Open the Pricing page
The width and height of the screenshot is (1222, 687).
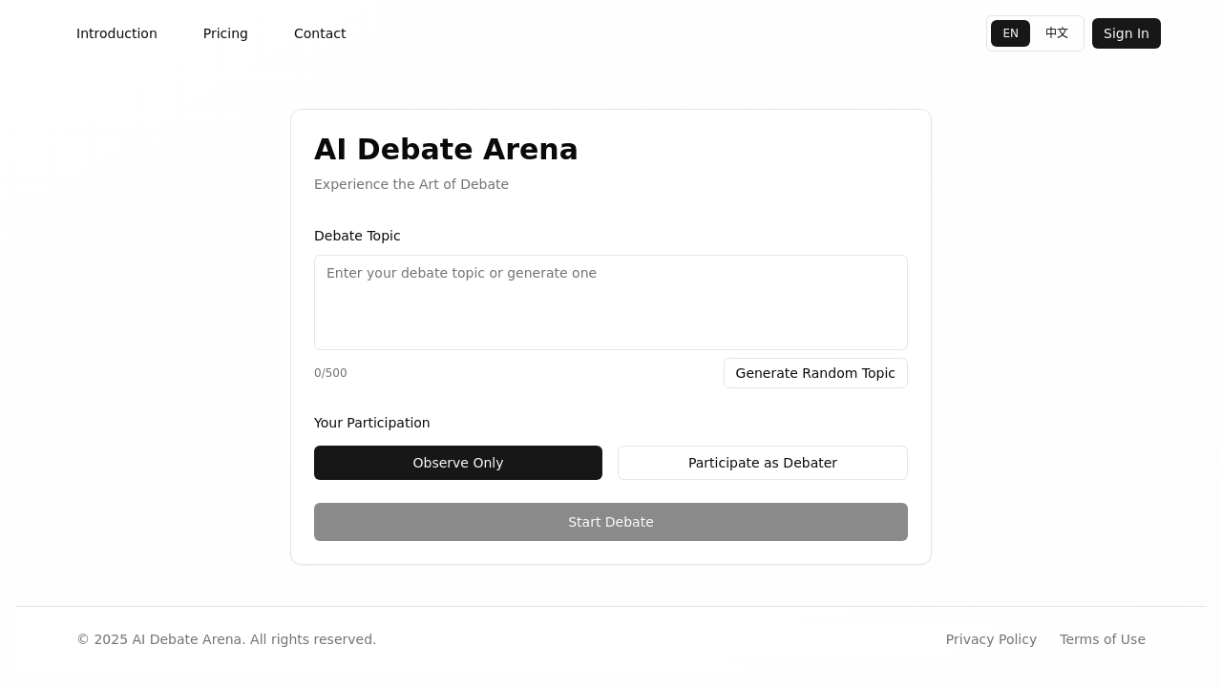[225, 33]
